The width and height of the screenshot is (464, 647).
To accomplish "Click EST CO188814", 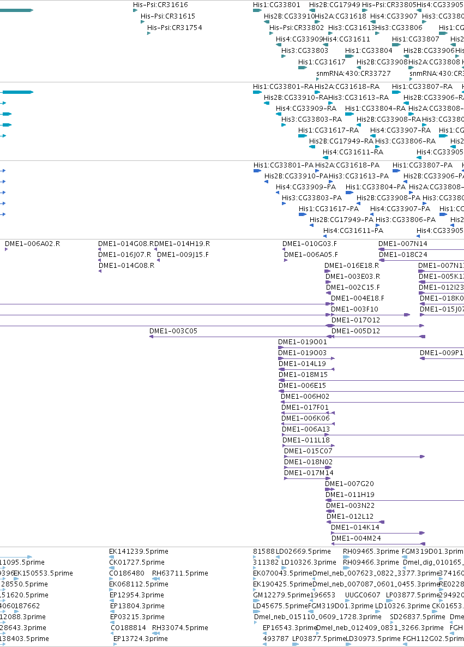I will [128, 628].
